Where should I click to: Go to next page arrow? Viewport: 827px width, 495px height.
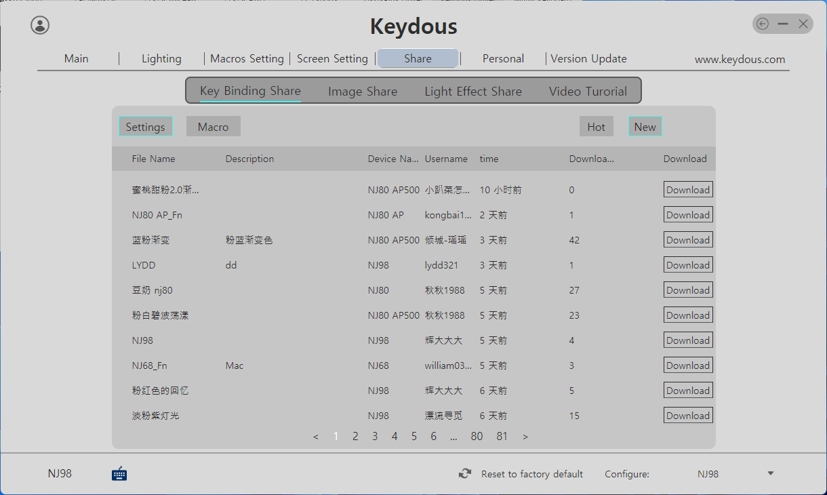(x=525, y=437)
